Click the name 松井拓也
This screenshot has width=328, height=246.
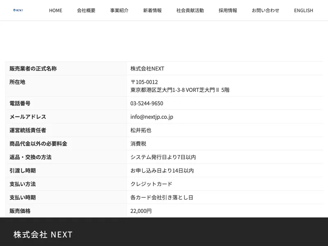(x=141, y=130)
